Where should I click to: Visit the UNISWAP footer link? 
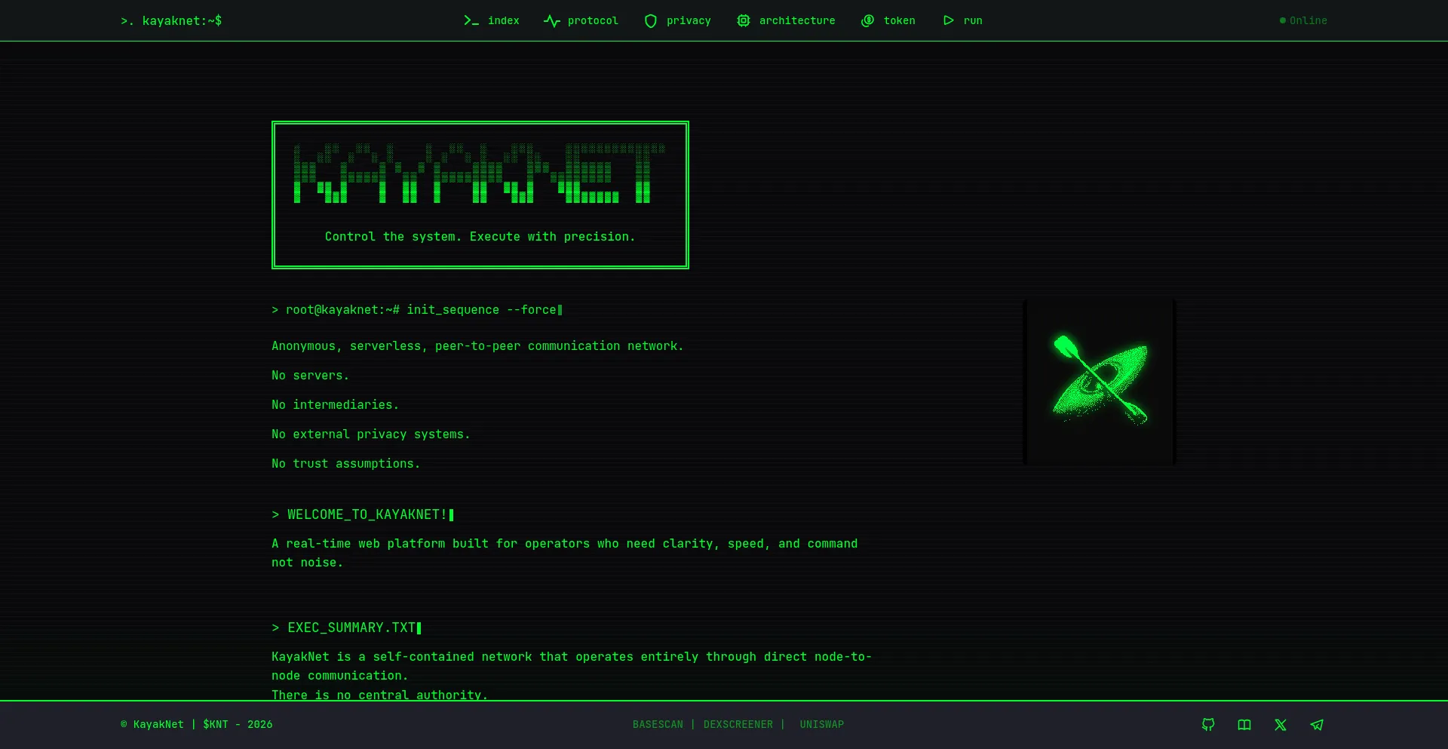[x=821, y=725]
